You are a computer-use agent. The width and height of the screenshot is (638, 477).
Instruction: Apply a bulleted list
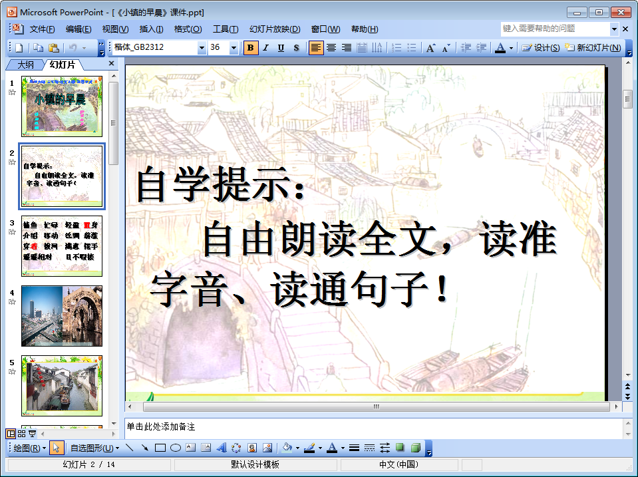(x=412, y=48)
